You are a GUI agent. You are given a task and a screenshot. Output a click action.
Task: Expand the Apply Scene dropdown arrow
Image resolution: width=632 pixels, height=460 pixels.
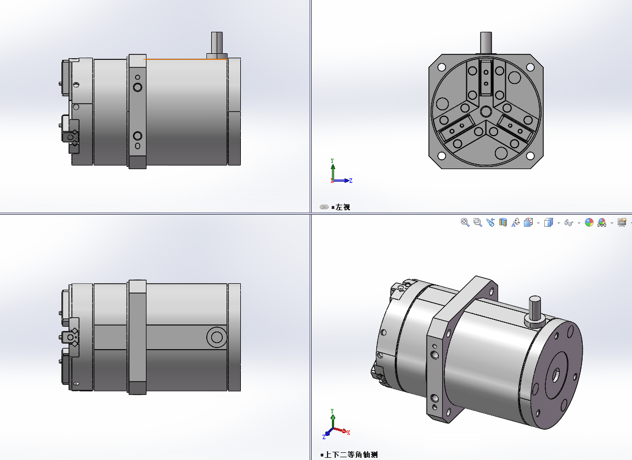tap(612, 223)
